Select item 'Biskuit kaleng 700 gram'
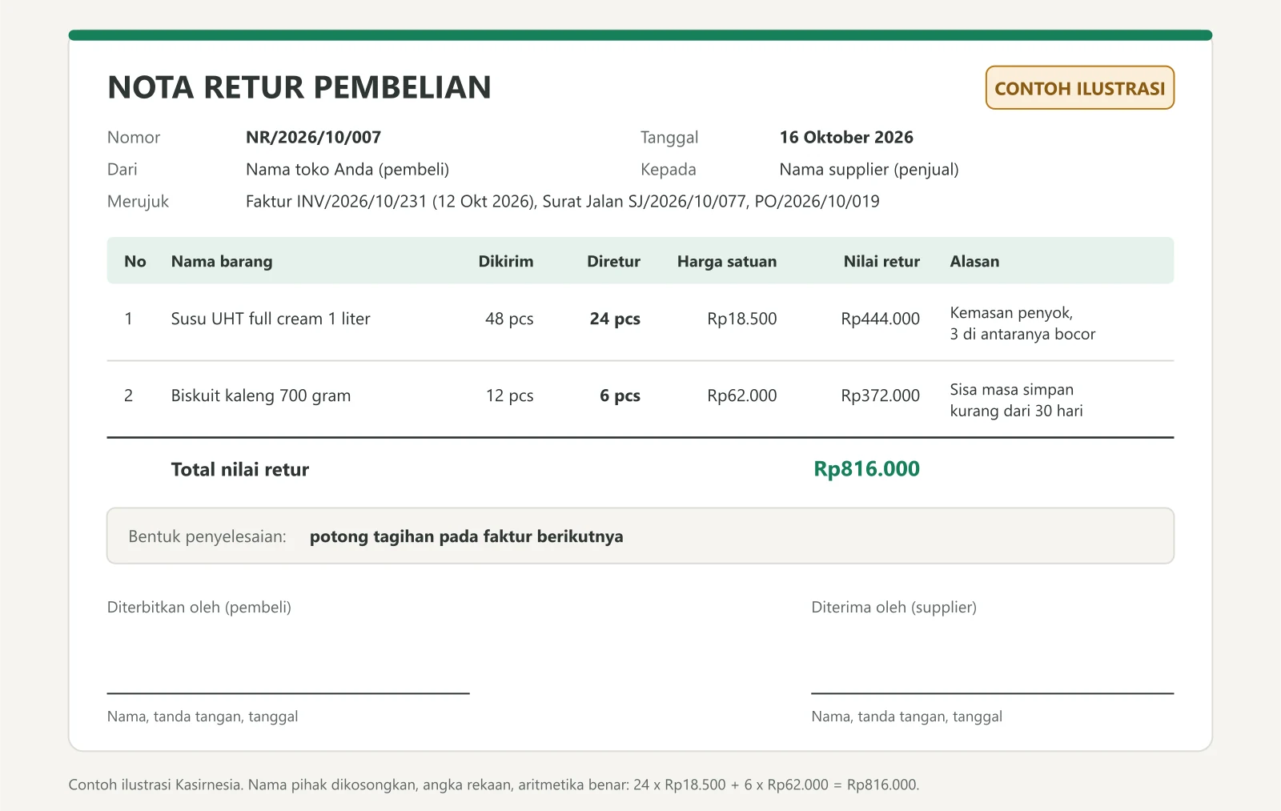This screenshot has height=811, width=1281. 261,395
